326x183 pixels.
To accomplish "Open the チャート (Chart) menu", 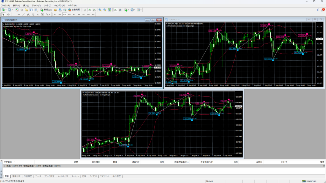I will [36, 6].
